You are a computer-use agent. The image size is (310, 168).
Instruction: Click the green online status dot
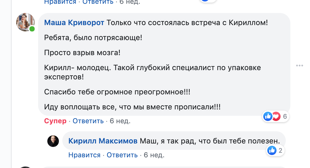point(32,29)
